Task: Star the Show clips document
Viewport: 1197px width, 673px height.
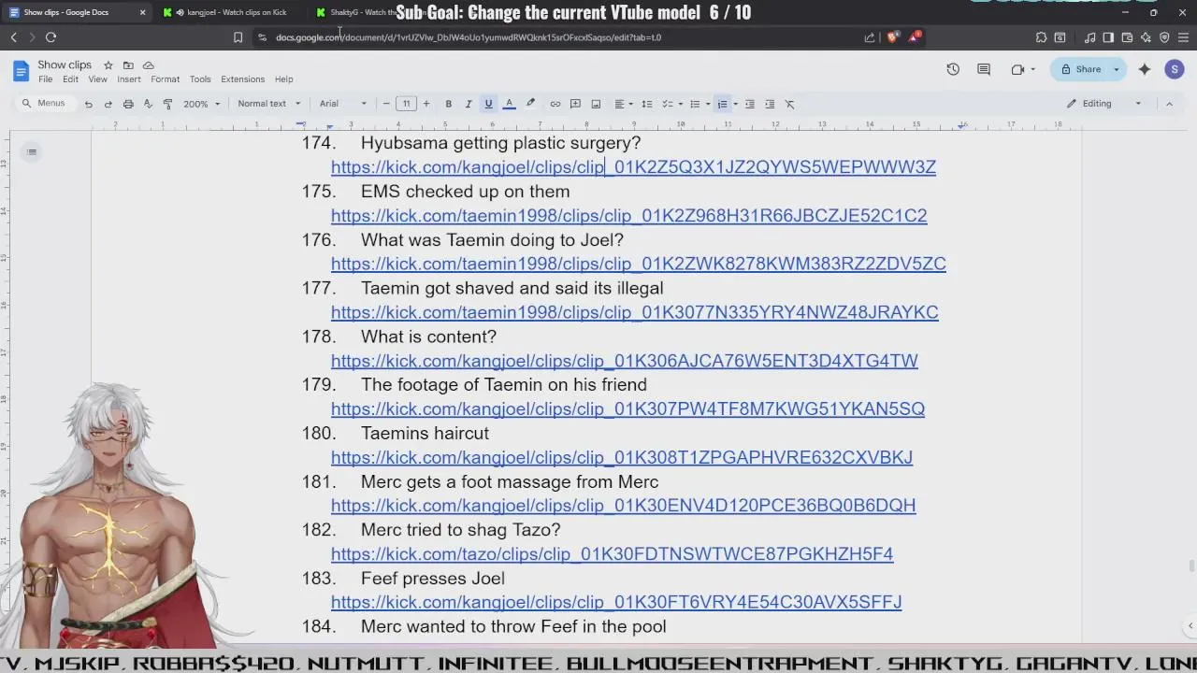Action: coord(108,64)
